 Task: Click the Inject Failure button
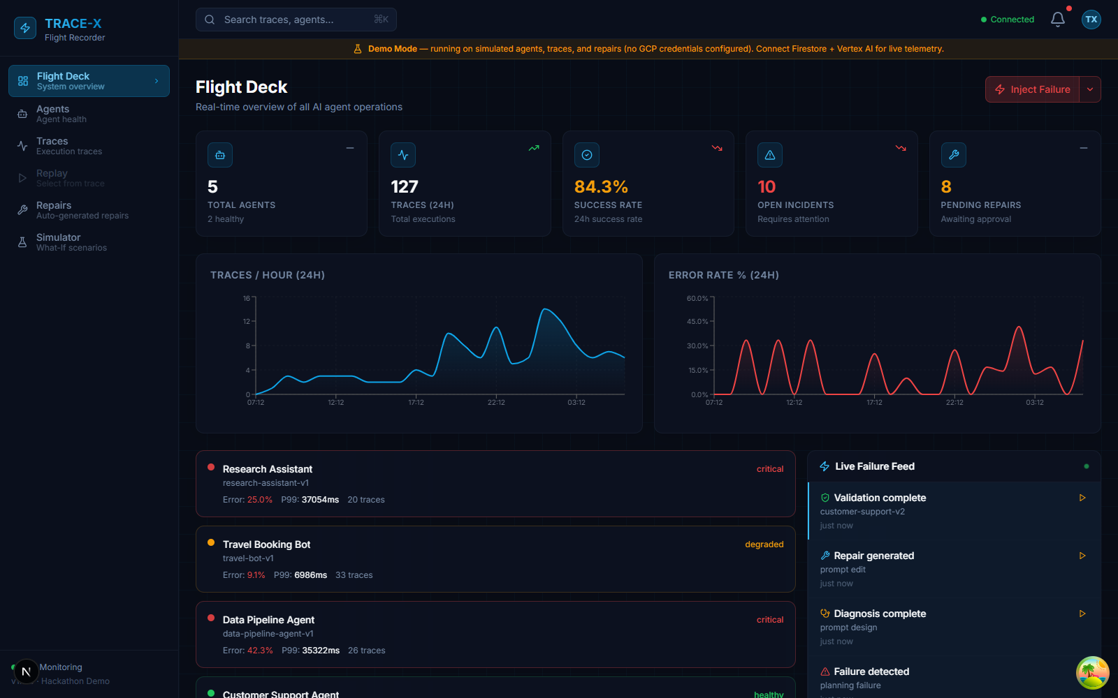tap(1033, 89)
